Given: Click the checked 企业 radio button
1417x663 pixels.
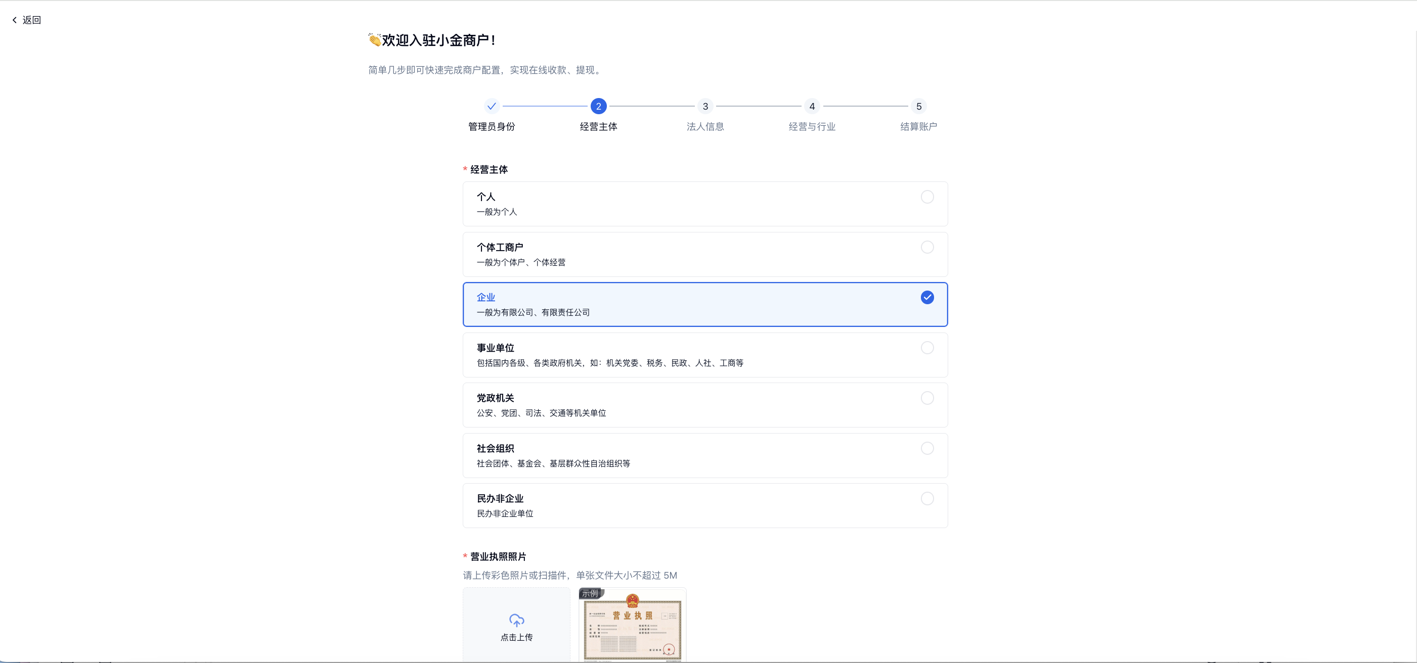Looking at the screenshot, I should coord(927,298).
